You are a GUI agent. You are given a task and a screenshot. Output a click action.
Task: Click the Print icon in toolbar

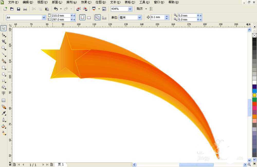pyautogui.click(x=25, y=9)
